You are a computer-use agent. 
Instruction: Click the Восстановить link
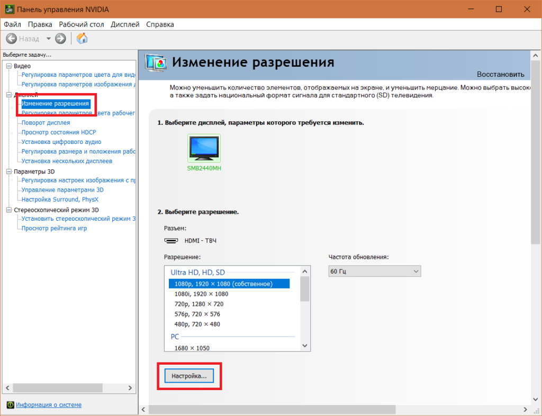[500, 74]
